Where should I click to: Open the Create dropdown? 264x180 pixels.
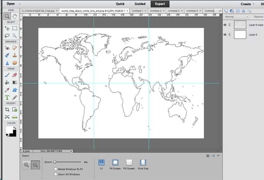(246, 4)
